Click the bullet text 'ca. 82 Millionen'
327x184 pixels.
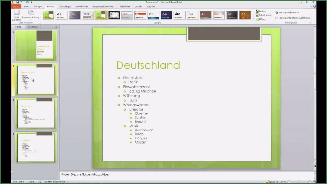coord(142,91)
